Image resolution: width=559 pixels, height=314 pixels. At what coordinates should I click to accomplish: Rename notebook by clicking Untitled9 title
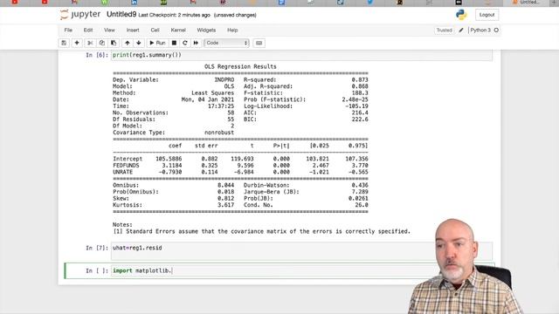[x=121, y=15]
